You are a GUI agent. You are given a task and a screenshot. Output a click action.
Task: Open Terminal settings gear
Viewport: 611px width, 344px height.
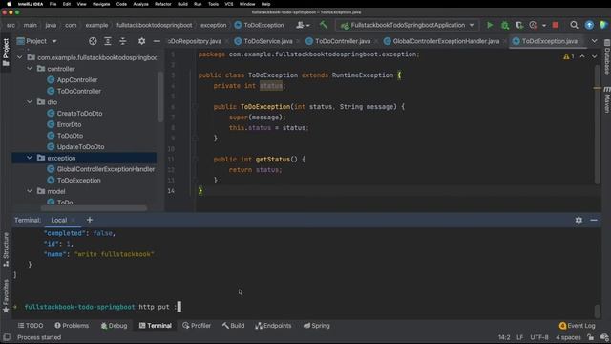click(579, 220)
